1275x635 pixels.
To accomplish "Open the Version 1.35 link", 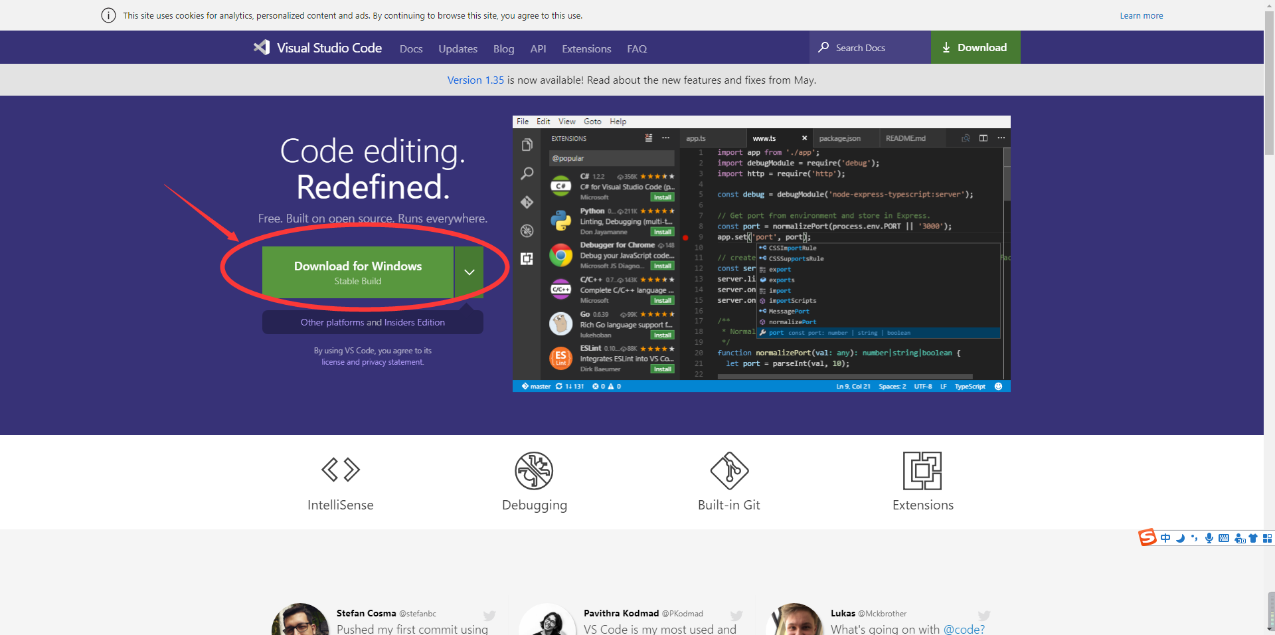I will pos(475,80).
